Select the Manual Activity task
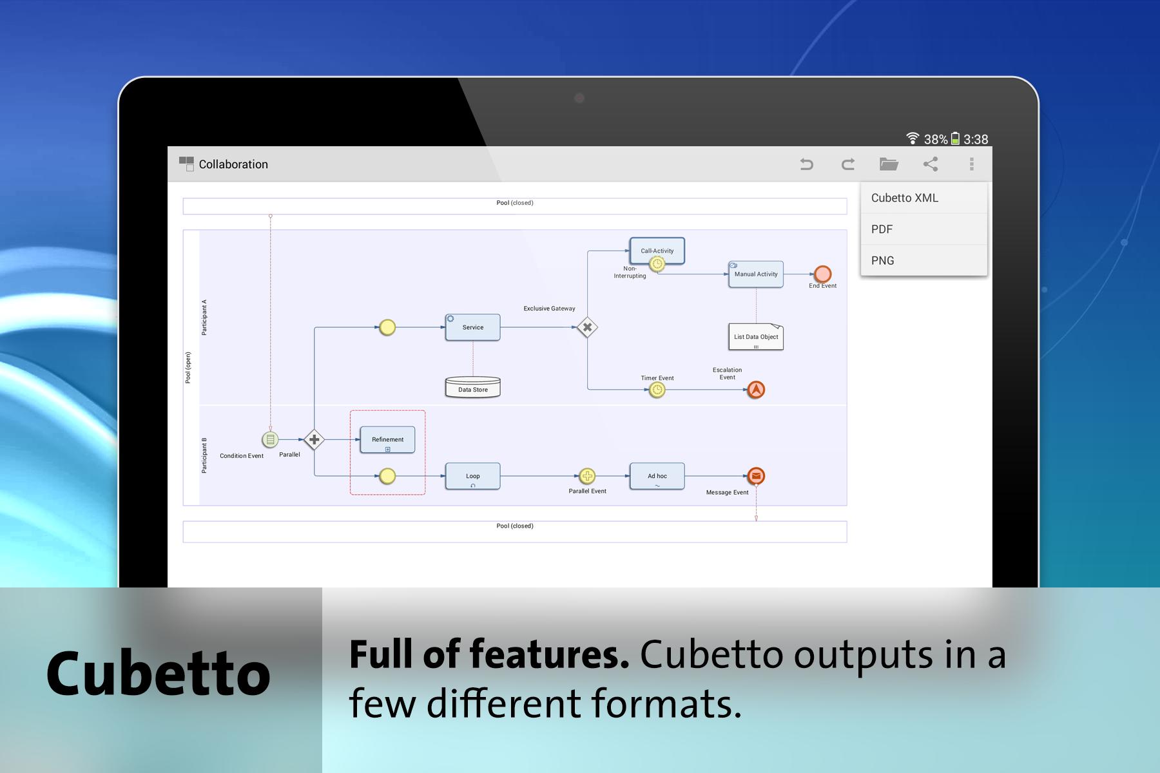 click(x=756, y=274)
